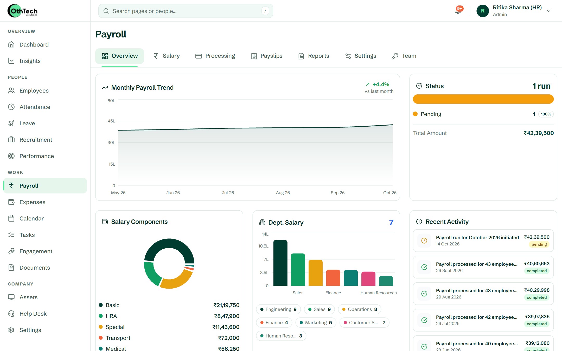Image resolution: width=562 pixels, height=351 pixels.
Task: Click the Finance 4 department chip
Action: 274,323
